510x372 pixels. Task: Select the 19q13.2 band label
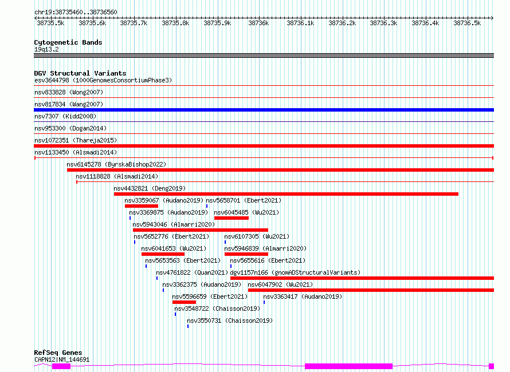tap(46, 49)
